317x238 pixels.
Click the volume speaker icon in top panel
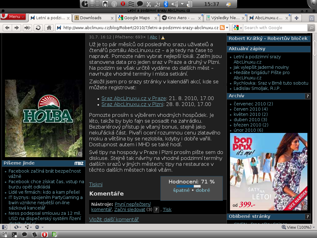[175, 4]
